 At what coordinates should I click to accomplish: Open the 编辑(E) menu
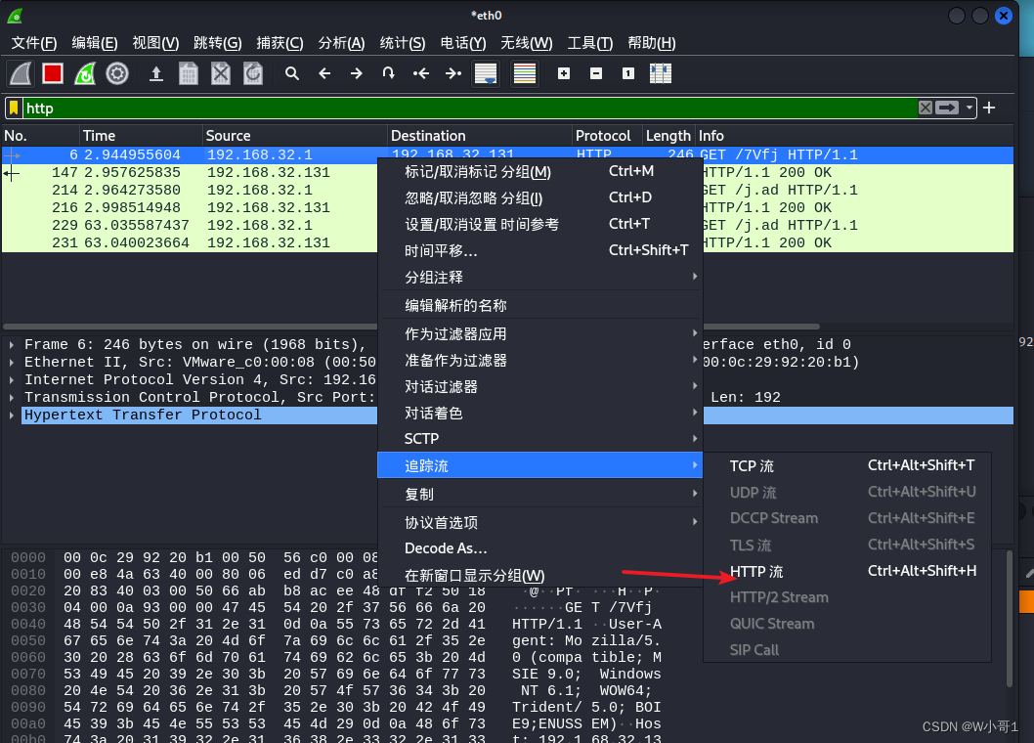95,43
